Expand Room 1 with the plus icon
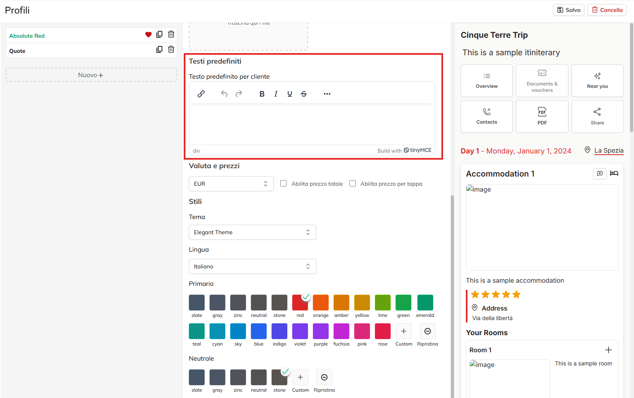Image resolution: width=634 pixels, height=398 pixels. 608,350
